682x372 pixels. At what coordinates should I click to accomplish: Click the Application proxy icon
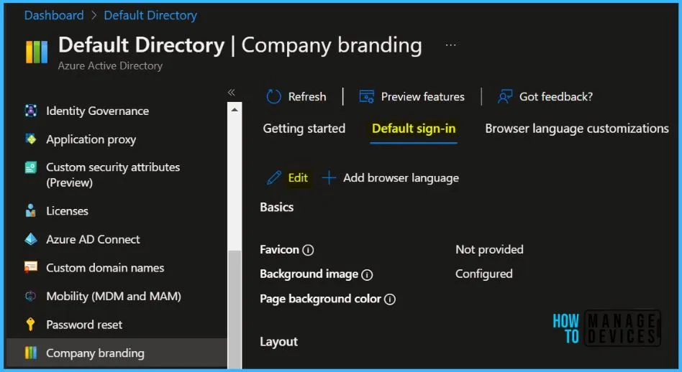(30, 139)
